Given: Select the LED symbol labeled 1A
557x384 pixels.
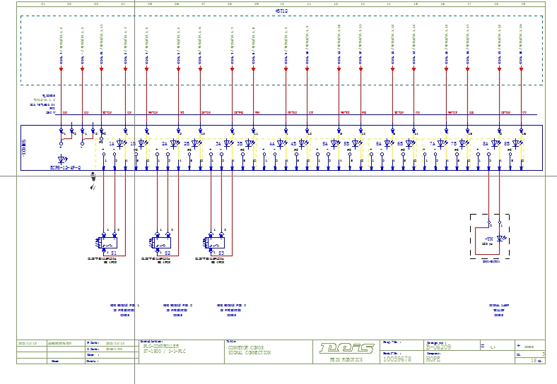Looking at the screenshot, I should tap(122, 143).
